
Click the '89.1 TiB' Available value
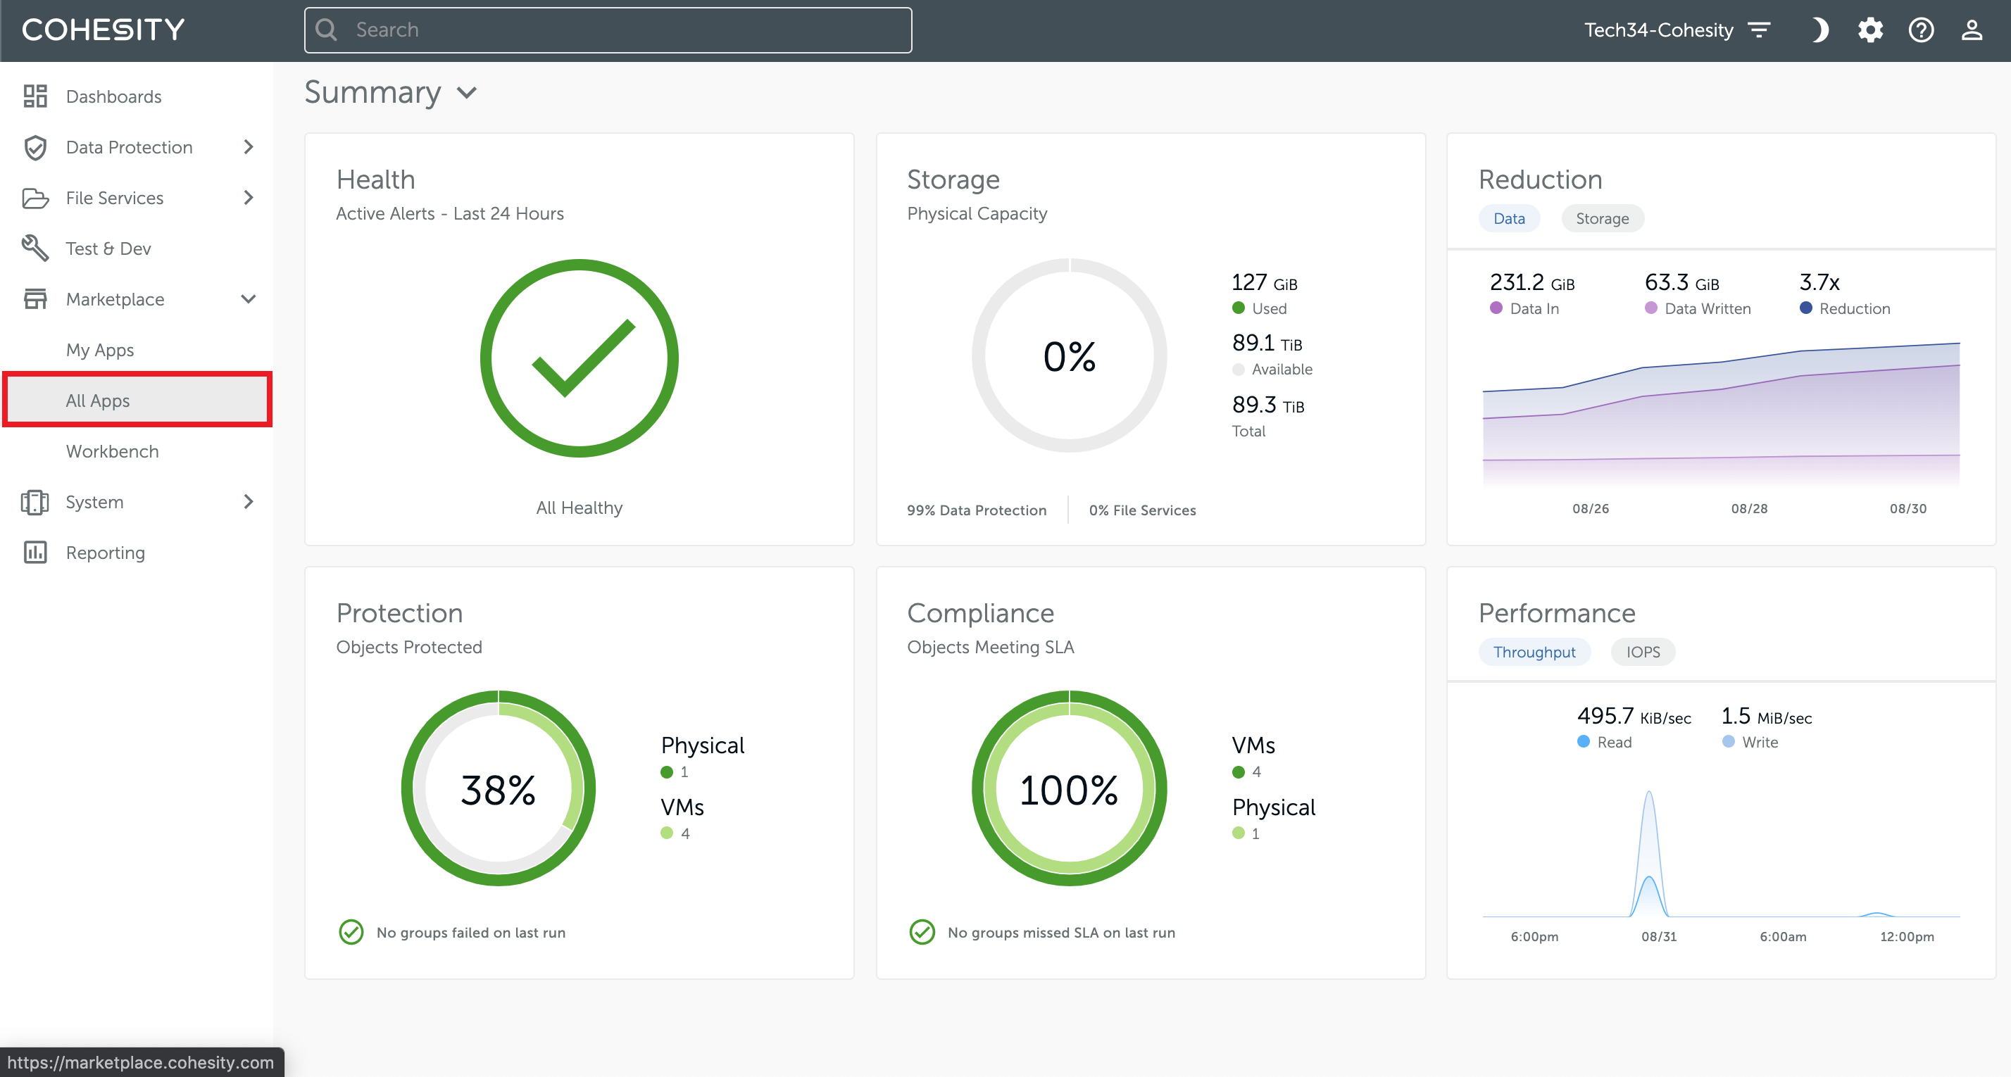click(x=1267, y=343)
